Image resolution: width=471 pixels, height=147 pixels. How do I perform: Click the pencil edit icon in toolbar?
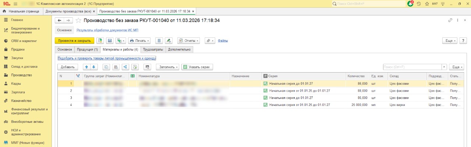pos(168,40)
